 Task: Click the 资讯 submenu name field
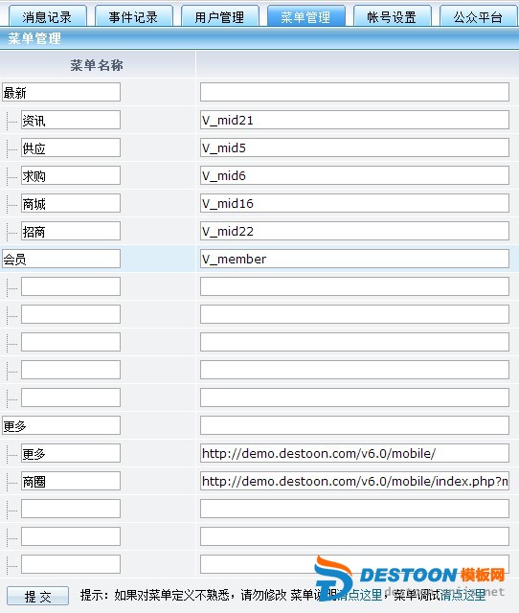[71, 120]
